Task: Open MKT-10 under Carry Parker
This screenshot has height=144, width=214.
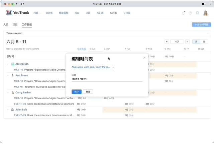Action: 18,98
